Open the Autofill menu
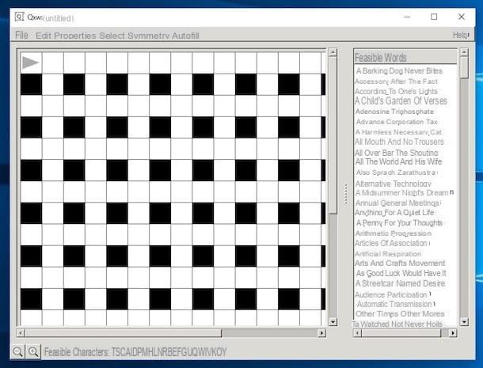The width and height of the screenshot is (483, 368). (184, 36)
